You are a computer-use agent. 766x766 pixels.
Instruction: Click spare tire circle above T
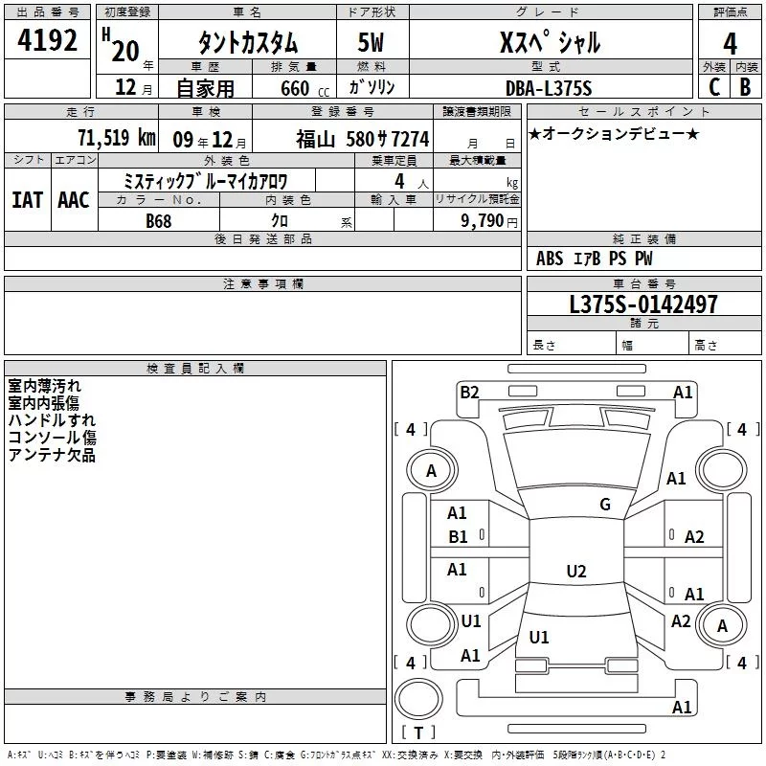[x=418, y=699]
